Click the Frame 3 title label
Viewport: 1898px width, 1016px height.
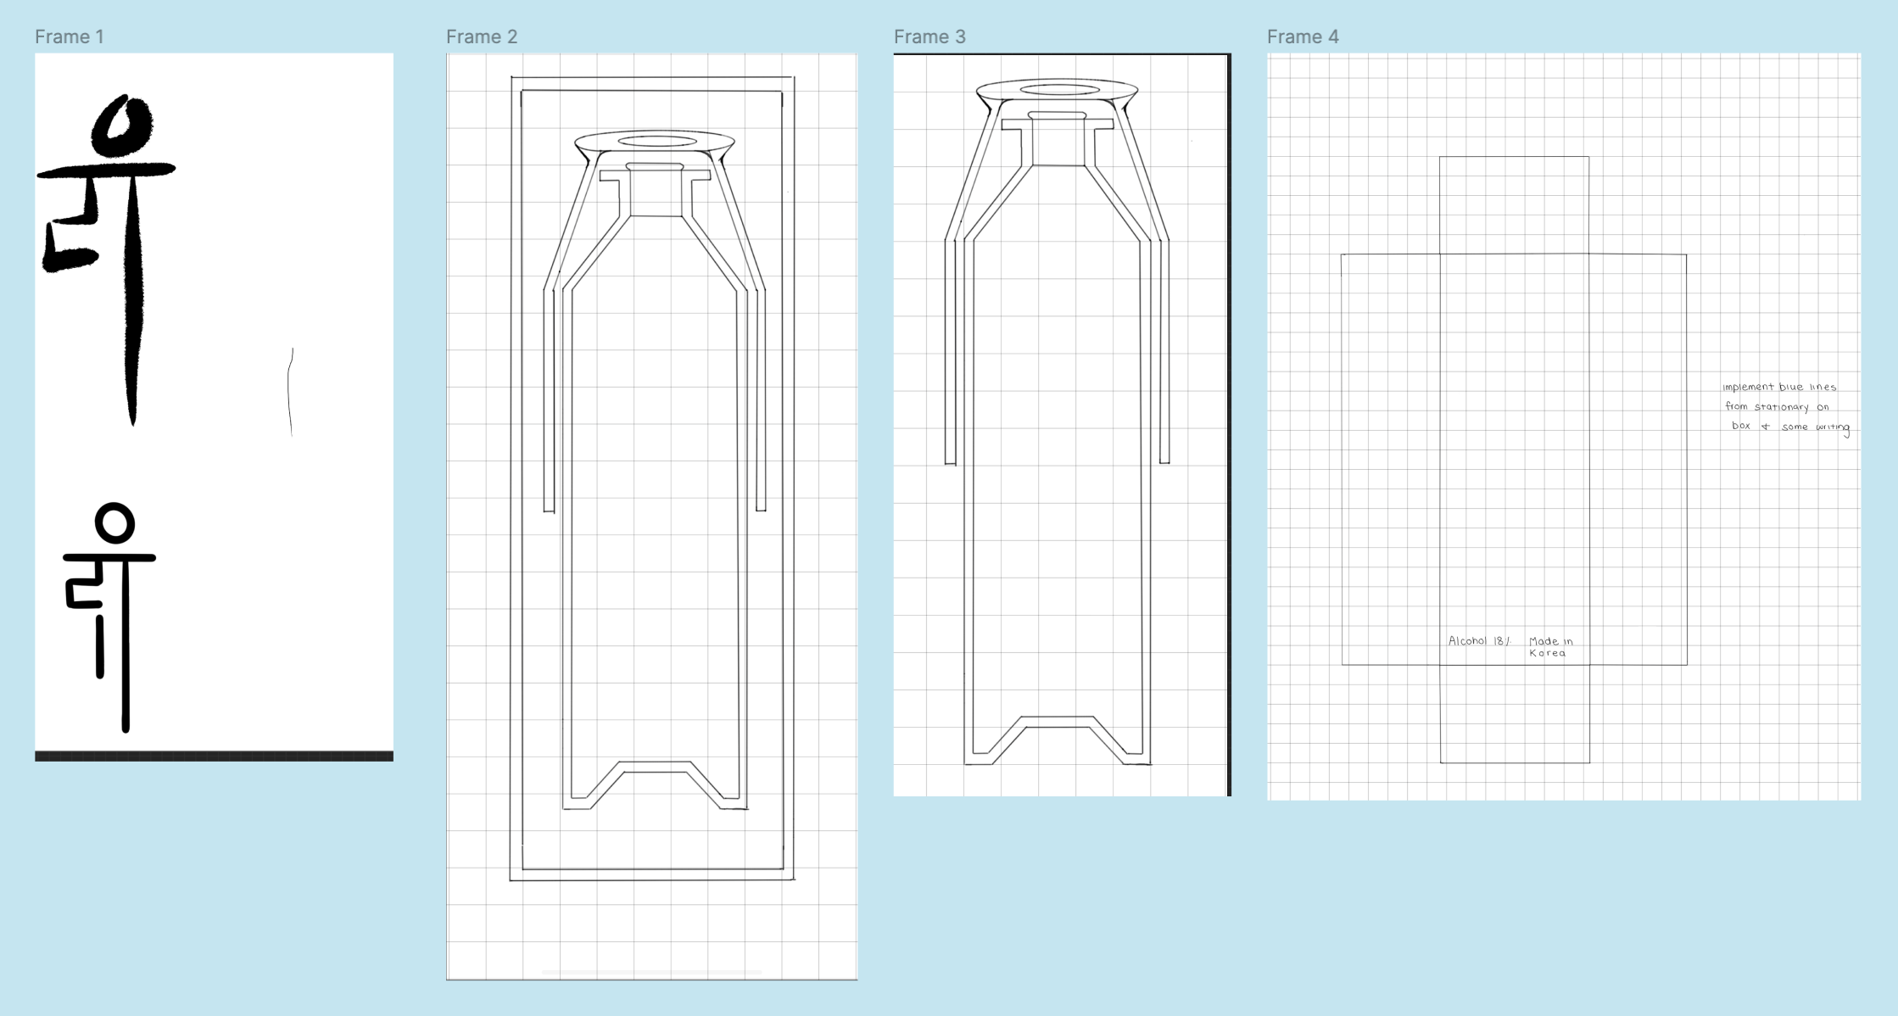[x=929, y=36]
